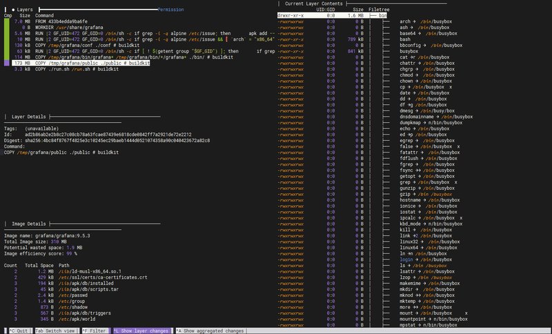Image resolution: width=552 pixels, height=334 pixels.
Task: Toggle ^A Show aggregated changes
Action: pos(210,331)
